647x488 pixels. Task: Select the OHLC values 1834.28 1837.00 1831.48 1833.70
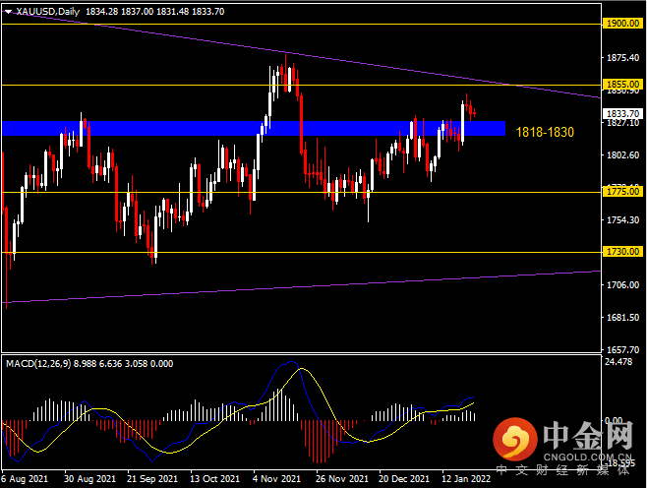[154, 12]
